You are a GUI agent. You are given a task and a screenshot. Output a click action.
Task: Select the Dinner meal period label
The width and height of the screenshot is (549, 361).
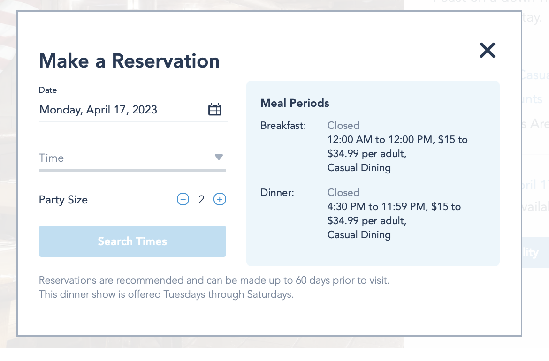277,193
